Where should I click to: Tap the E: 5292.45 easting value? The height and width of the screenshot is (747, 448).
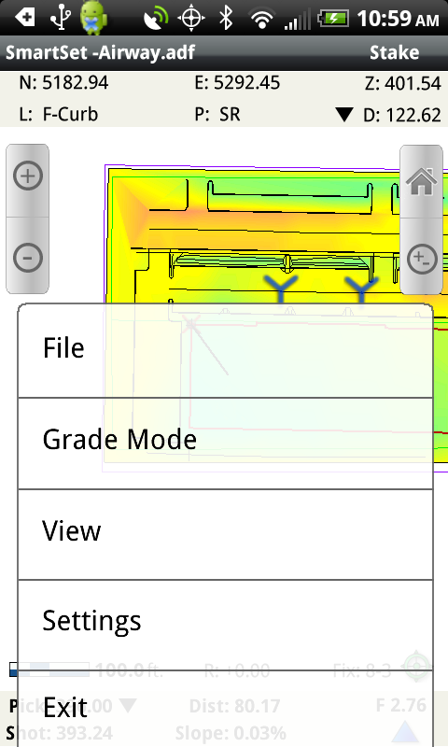237,83
